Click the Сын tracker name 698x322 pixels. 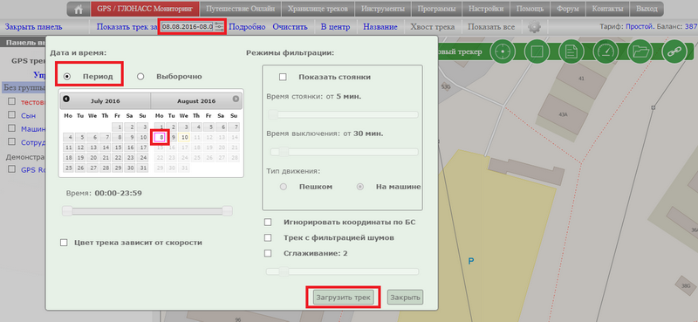point(29,115)
